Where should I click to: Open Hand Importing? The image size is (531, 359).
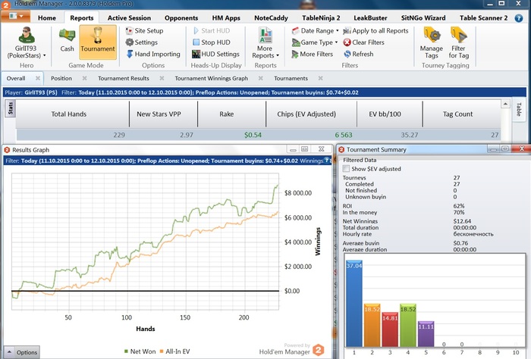pyautogui.click(x=153, y=54)
